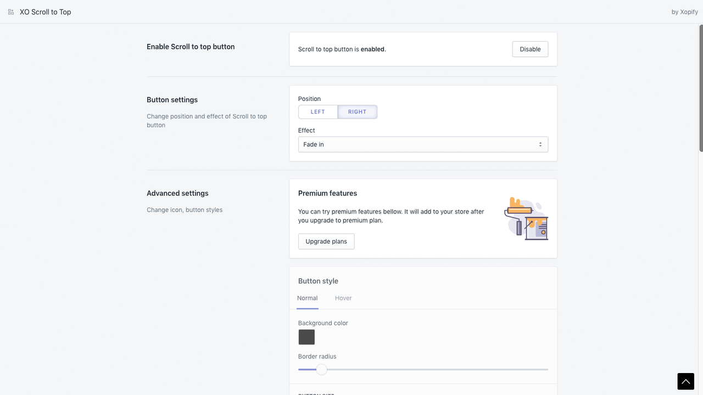
Task: Select the Normal style tab
Action: [x=307, y=298]
